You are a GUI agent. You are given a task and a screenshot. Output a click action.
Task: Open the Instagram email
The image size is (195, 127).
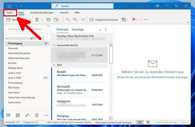(79, 104)
